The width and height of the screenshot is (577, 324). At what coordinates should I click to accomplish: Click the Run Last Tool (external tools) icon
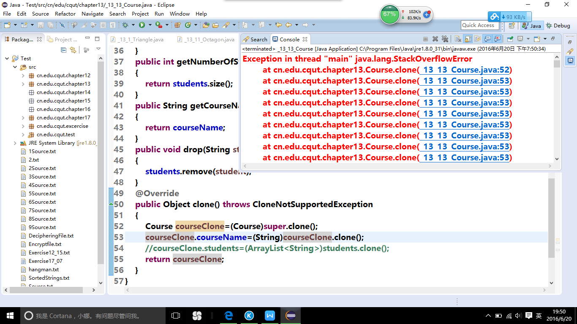159,25
